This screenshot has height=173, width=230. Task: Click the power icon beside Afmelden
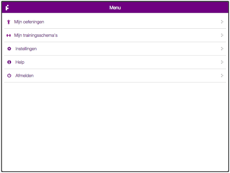(9, 76)
